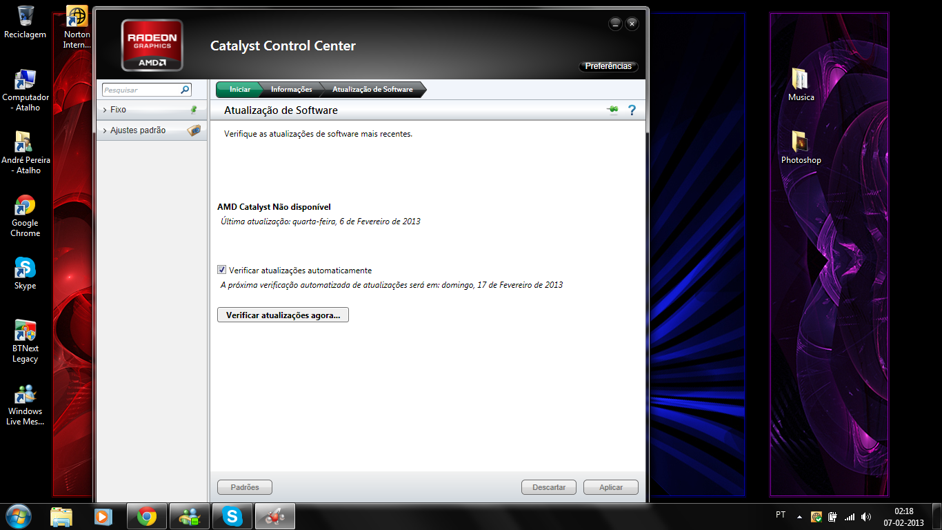Go to the Iniciar breadcrumb tab

pyautogui.click(x=239, y=90)
